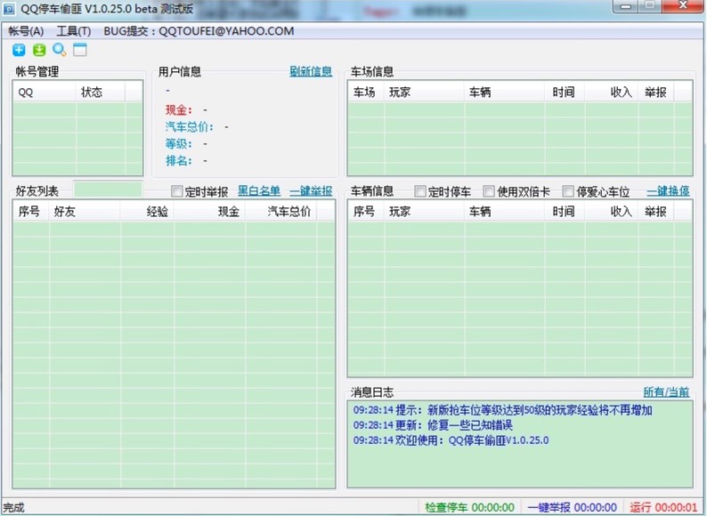Toggle the 所有/当前 log filter link
Screen dimensions: 707x516
pyautogui.click(x=666, y=391)
